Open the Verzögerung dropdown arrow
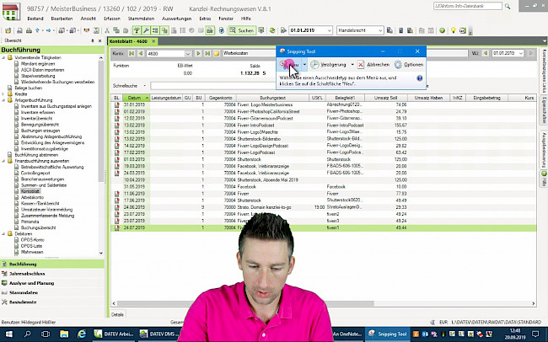The image size is (548, 342). (352, 65)
